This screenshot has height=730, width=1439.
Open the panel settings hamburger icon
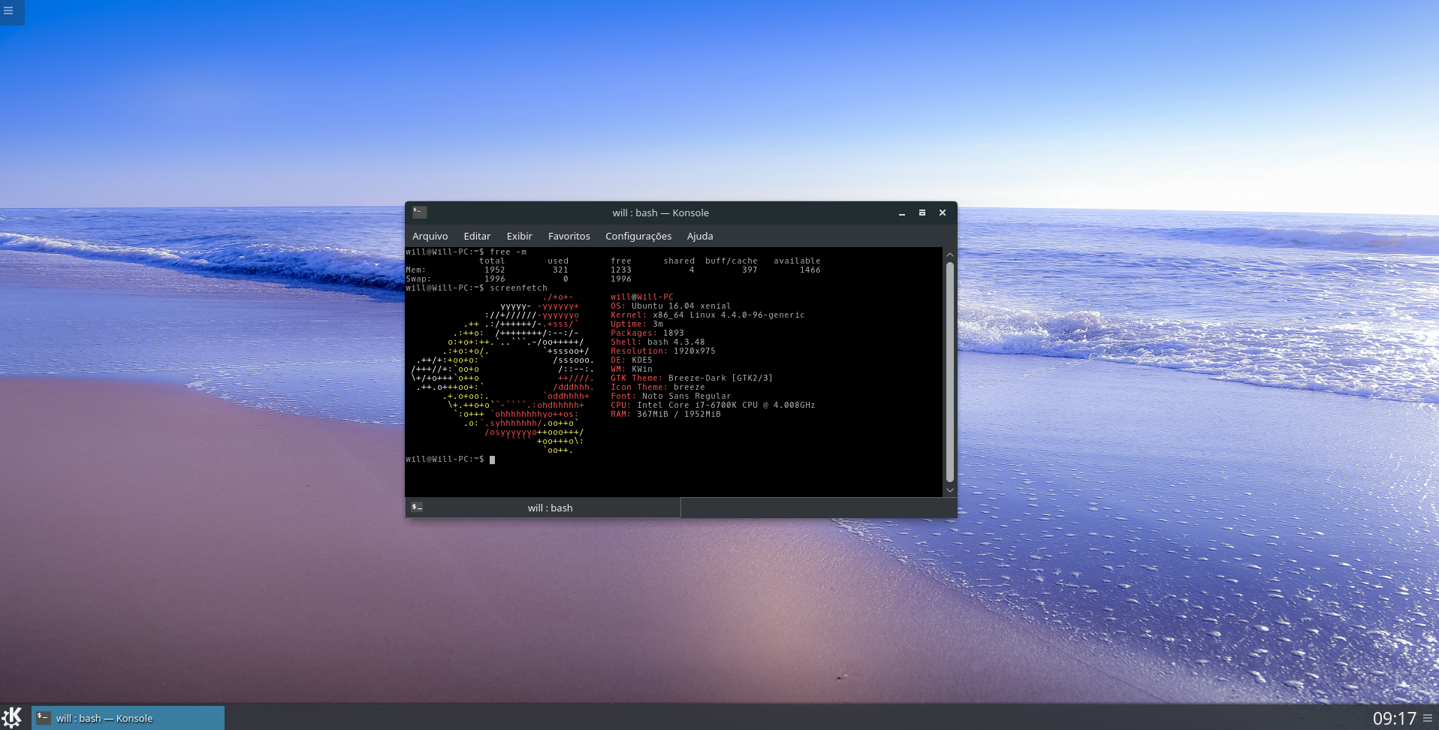pyautogui.click(x=1428, y=718)
